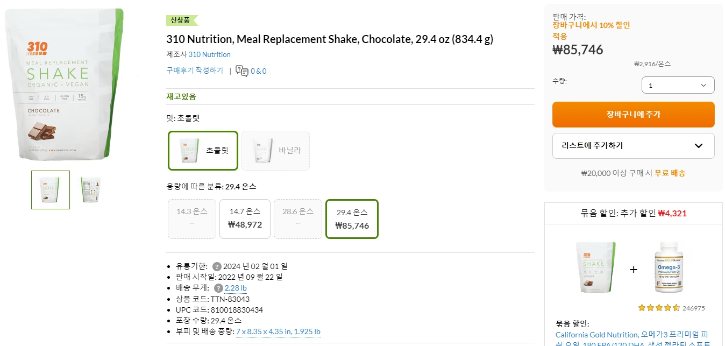Viewport: 725px width, 346px height.
Task: Click the help icon beside 배송 무게
Action: (x=218, y=288)
